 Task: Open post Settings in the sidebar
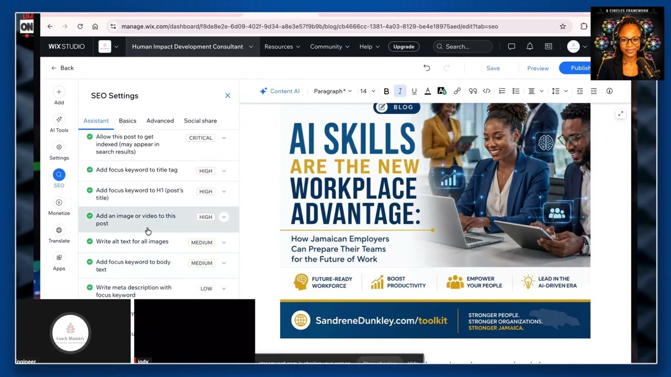pyautogui.click(x=59, y=152)
